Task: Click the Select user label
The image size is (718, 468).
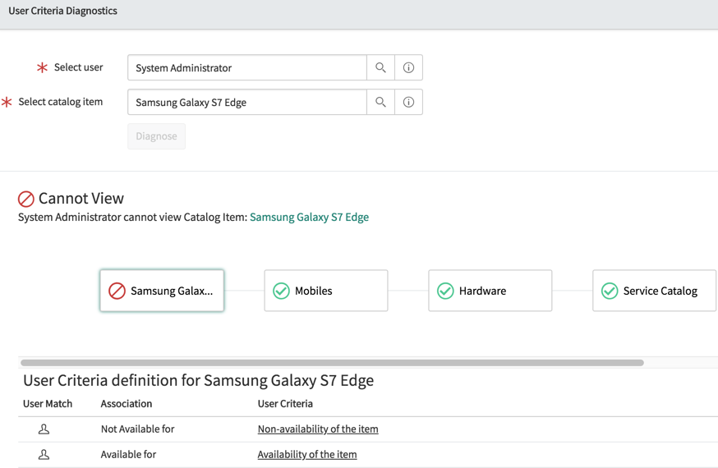Action: tap(78, 67)
